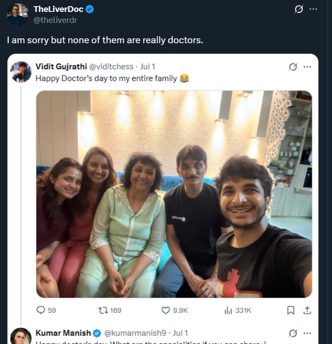Click the TheLiverDoc display name
The image size is (332, 344).
point(59,9)
